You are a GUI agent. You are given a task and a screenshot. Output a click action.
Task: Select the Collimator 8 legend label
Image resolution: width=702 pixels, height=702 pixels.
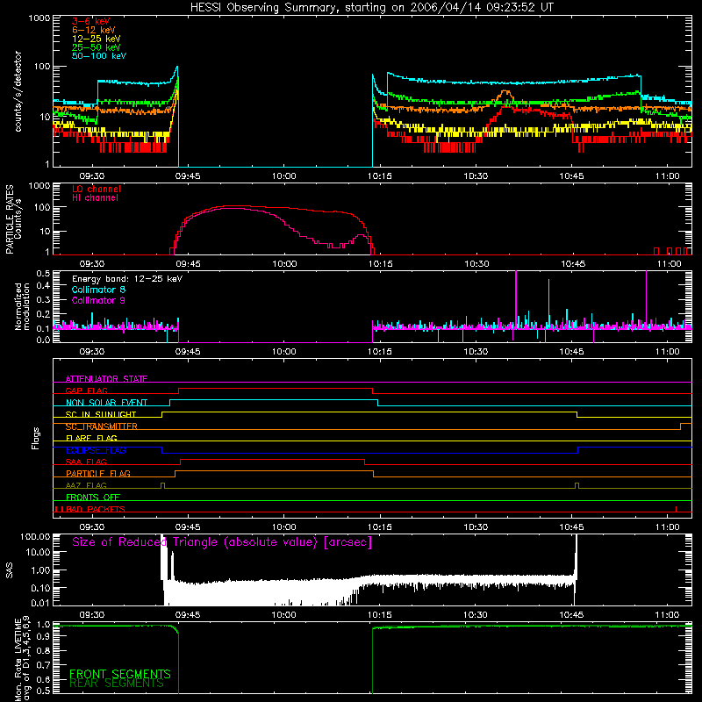[98, 290]
